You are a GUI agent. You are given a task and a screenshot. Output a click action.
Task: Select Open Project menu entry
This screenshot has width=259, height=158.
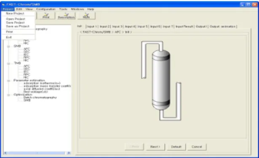[16, 19]
